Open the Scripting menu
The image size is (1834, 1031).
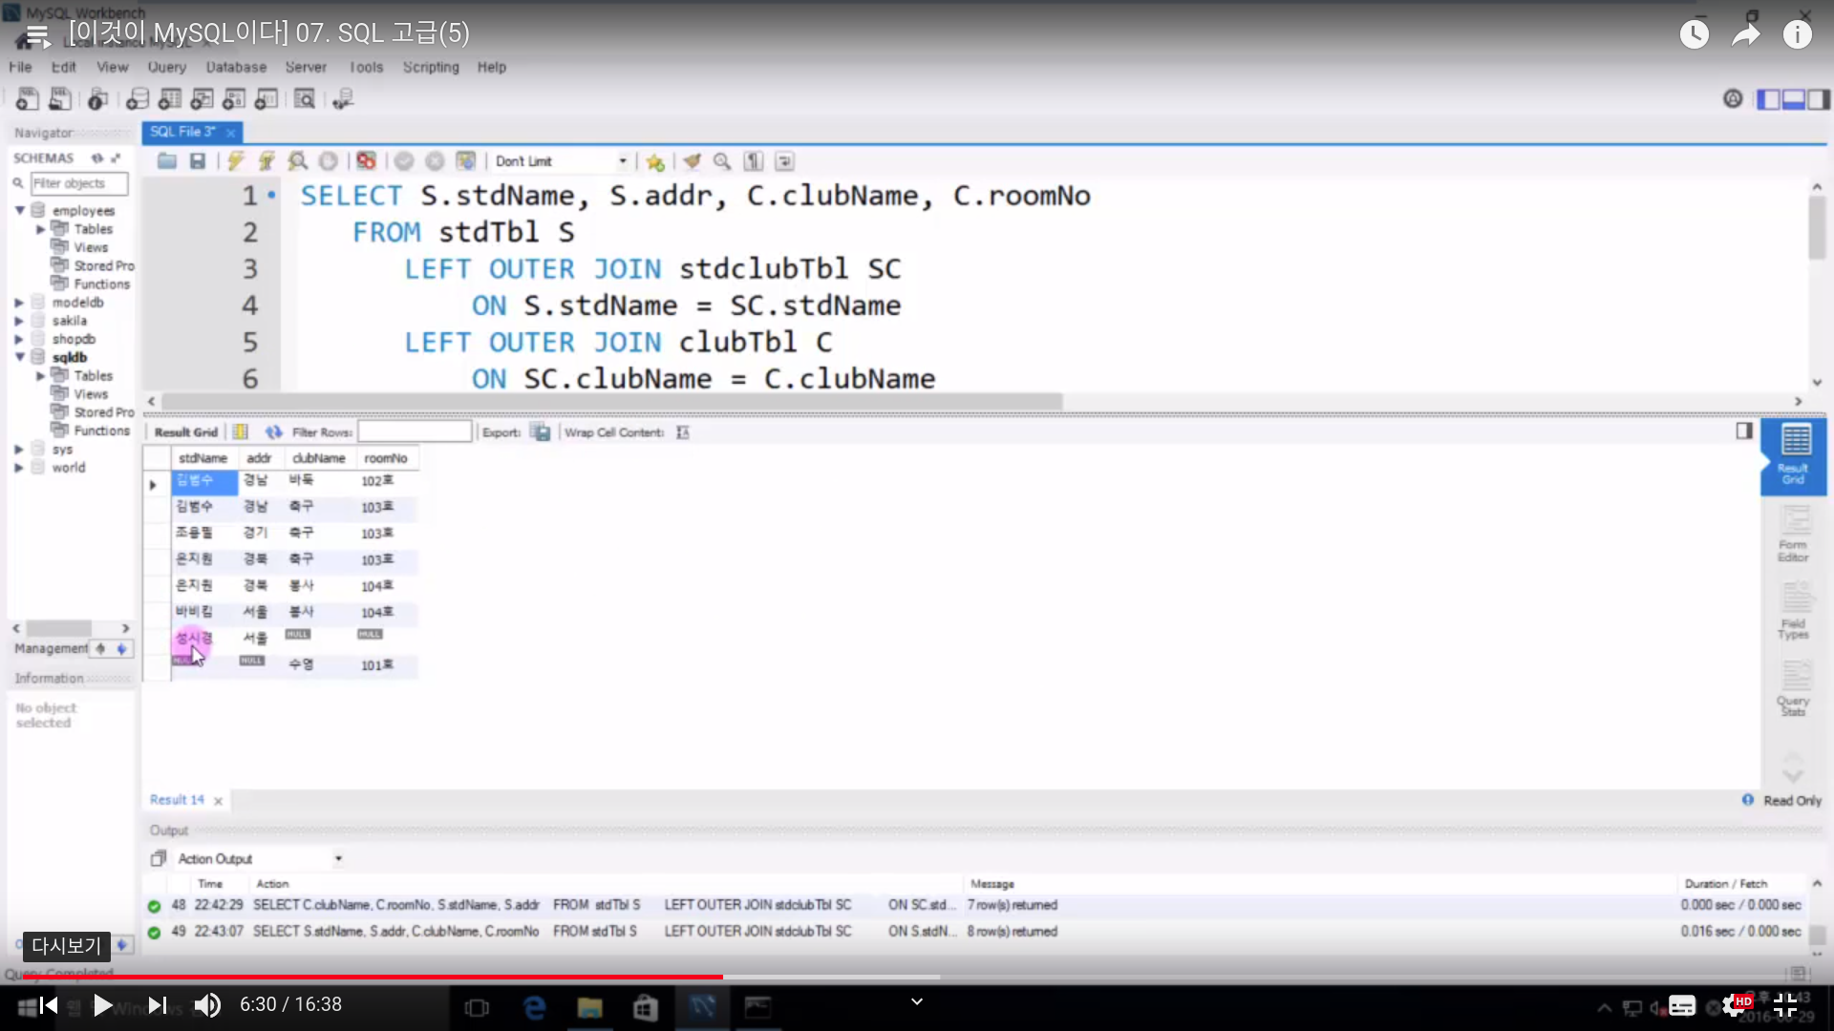click(431, 67)
